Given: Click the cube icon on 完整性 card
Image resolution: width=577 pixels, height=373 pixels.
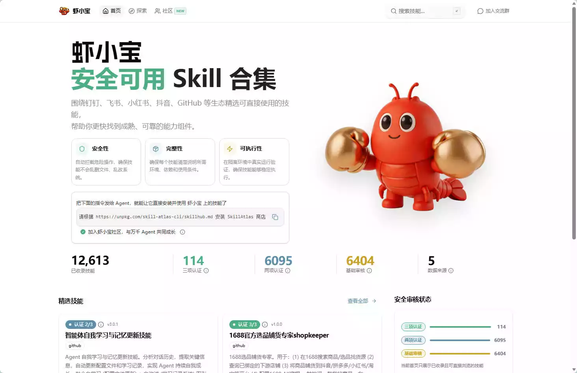Looking at the screenshot, I should tap(156, 149).
